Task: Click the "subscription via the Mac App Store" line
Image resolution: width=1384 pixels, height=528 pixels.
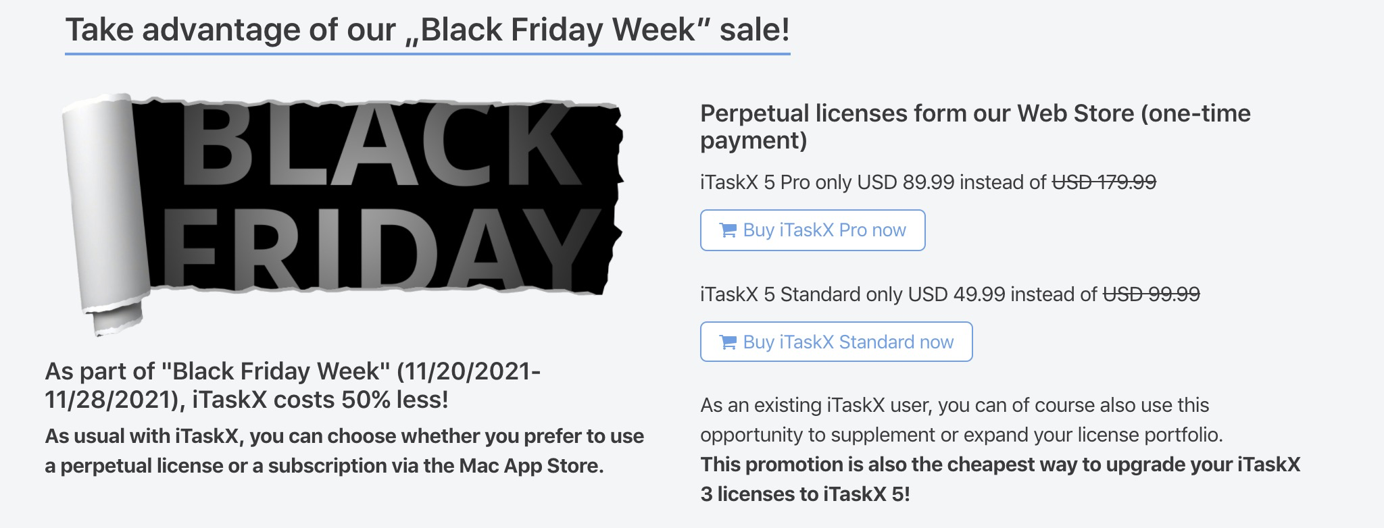Action: (x=324, y=466)
